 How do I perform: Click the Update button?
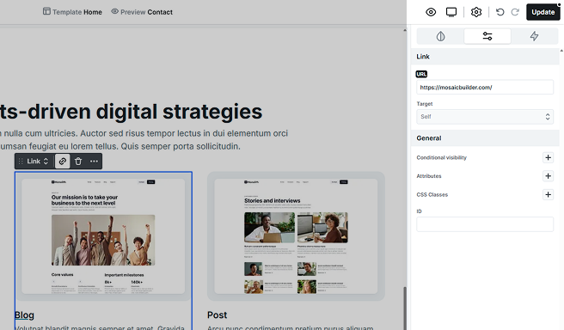543,12
